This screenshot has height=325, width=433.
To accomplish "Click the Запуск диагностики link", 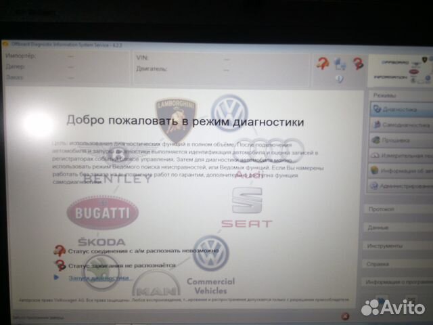I will (99, 278).
